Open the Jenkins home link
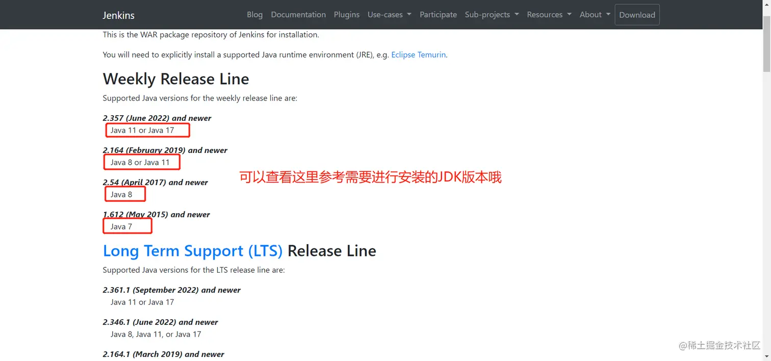This screenshot has width=771, height=361. (118, 15)
